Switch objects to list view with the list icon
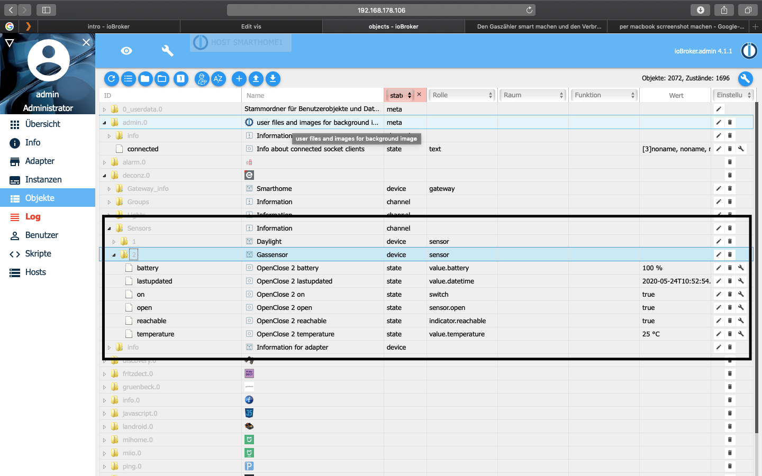762x476 pixels. click(129, 79)
